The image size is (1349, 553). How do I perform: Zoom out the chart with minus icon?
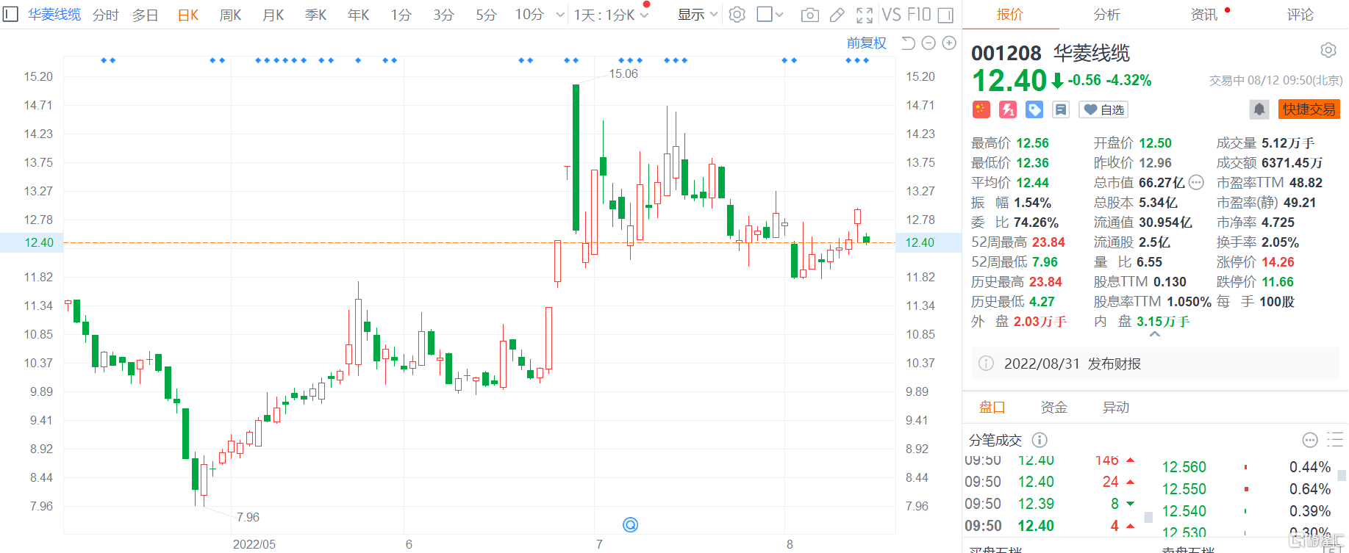pyautogui.click(x=928, y=43)
